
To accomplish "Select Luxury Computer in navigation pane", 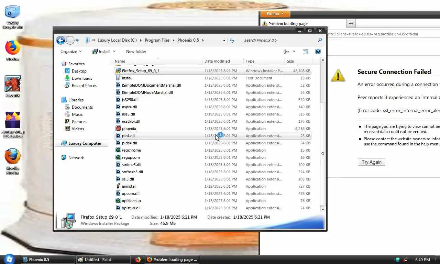I will [x=82, y=143].
